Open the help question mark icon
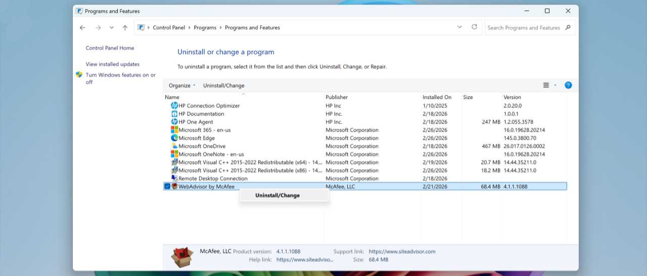647x276 pixels. coord(568,85)
